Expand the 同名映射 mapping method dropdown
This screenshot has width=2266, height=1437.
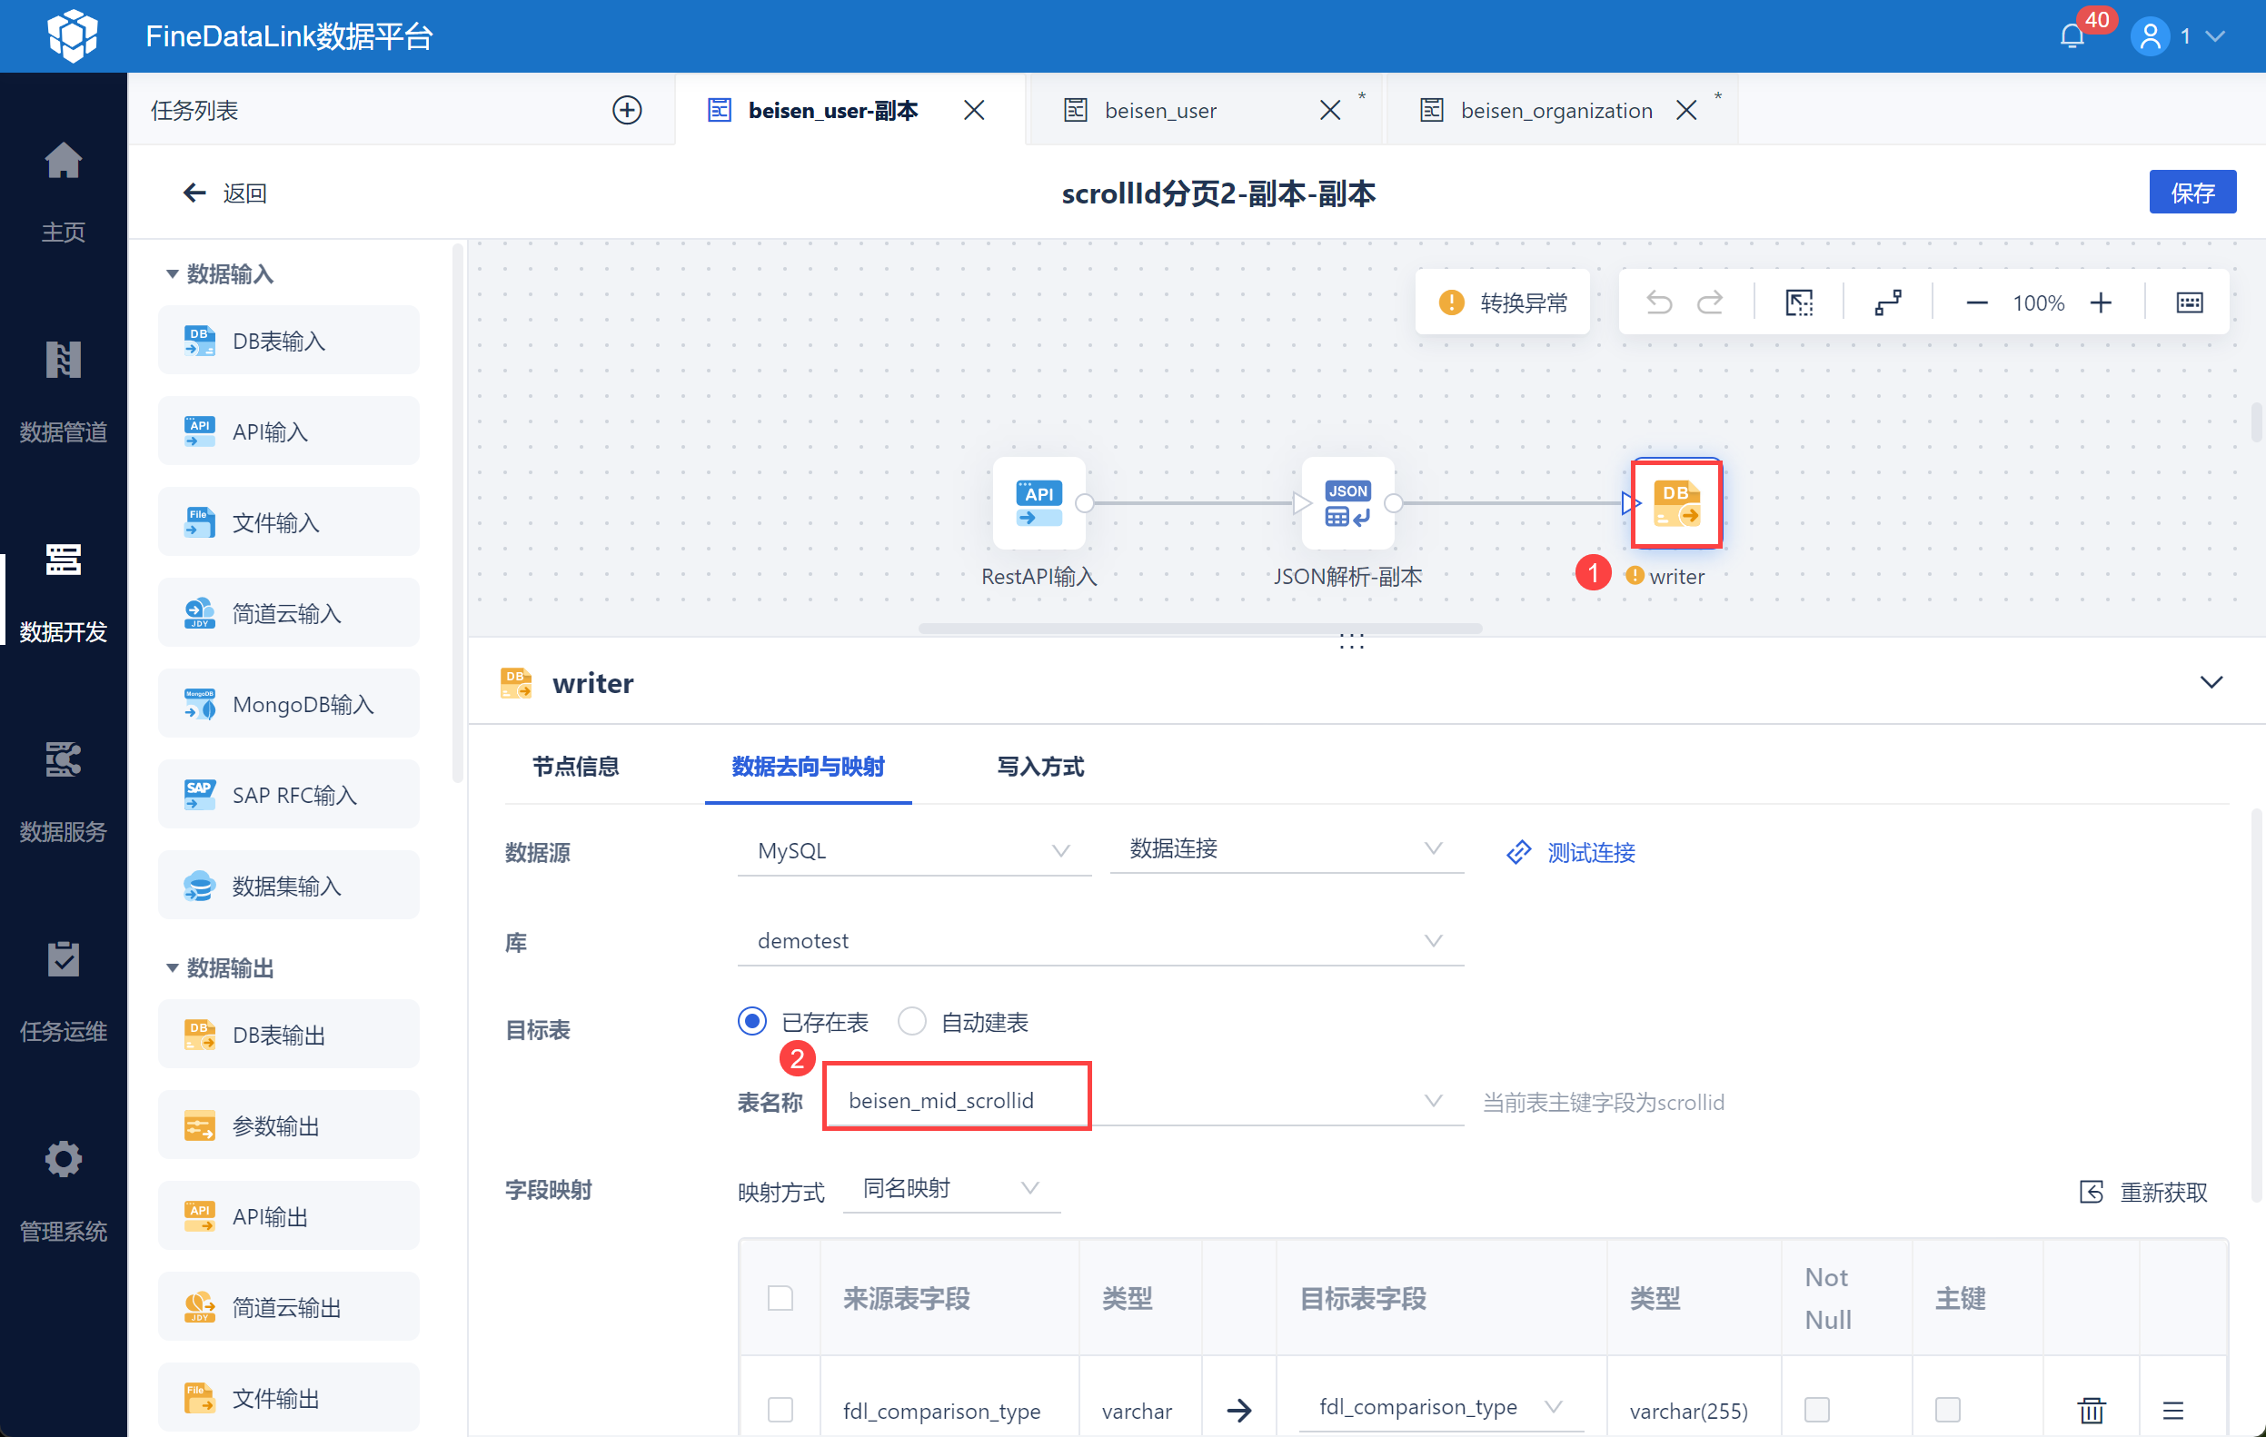(x=950, y=1188)
